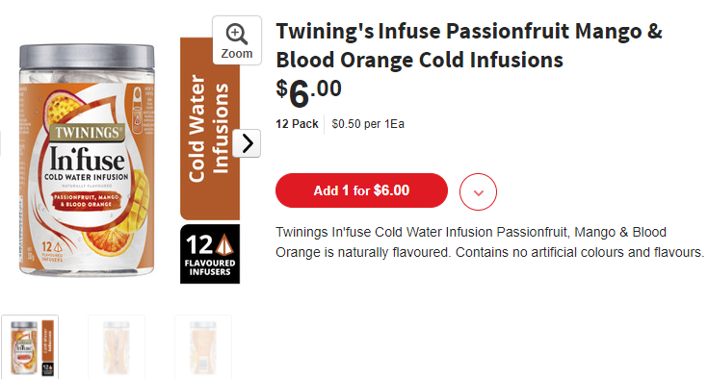
Task: Click the Zoom magnifier icon
Action: pos(237,35)
